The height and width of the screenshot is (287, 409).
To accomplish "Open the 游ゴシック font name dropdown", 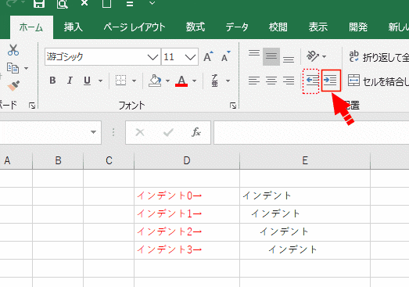I will 152,56.
